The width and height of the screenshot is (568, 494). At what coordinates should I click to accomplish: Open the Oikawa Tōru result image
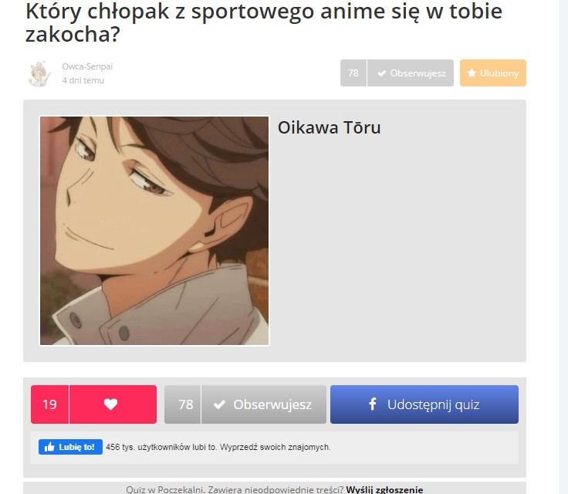(x=154, y=231)
